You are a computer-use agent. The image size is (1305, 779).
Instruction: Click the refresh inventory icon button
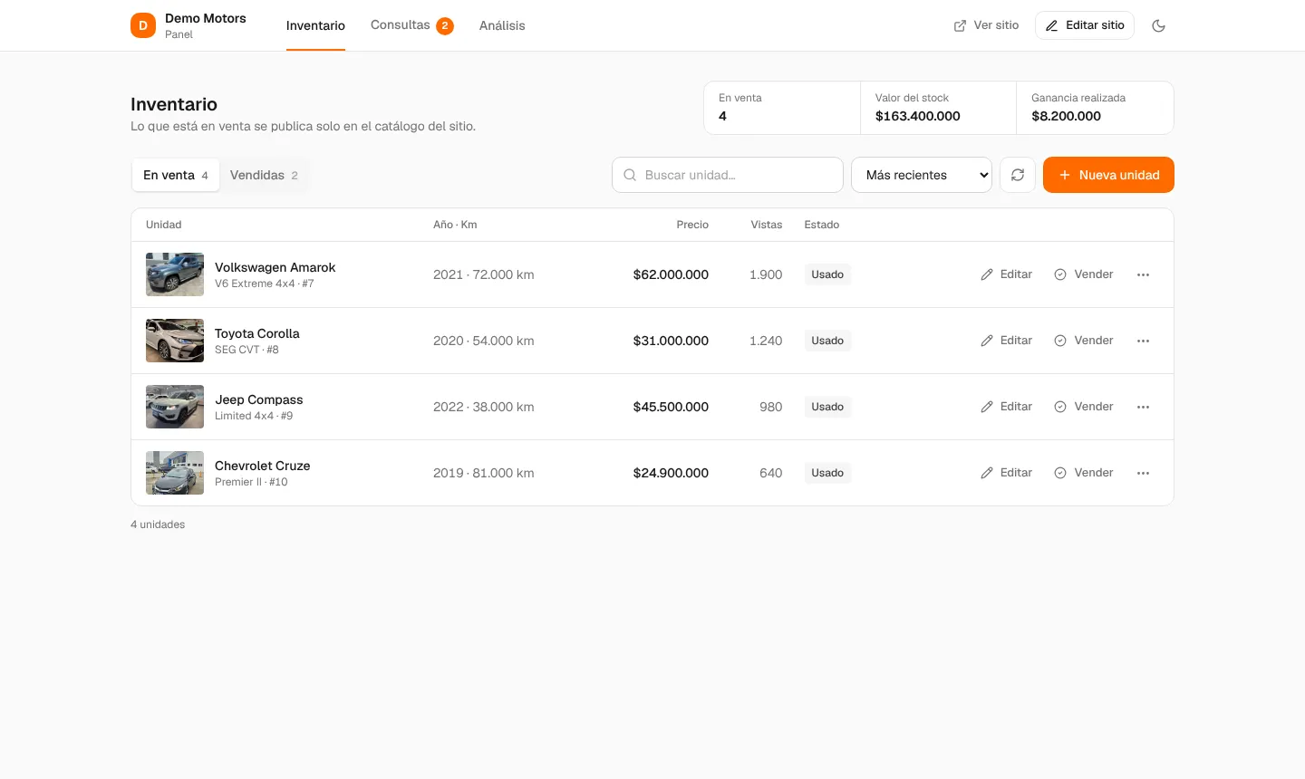pyautogui.click(x=1018, y=175)
